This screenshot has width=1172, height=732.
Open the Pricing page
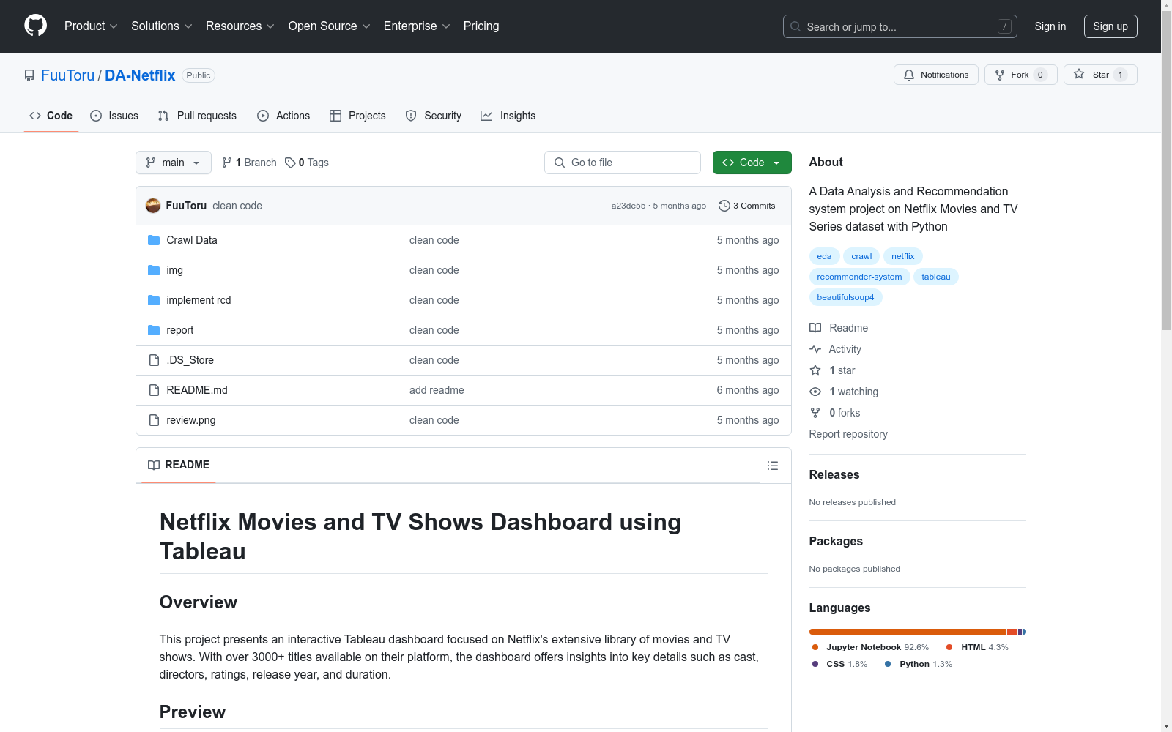pos(481,26)
